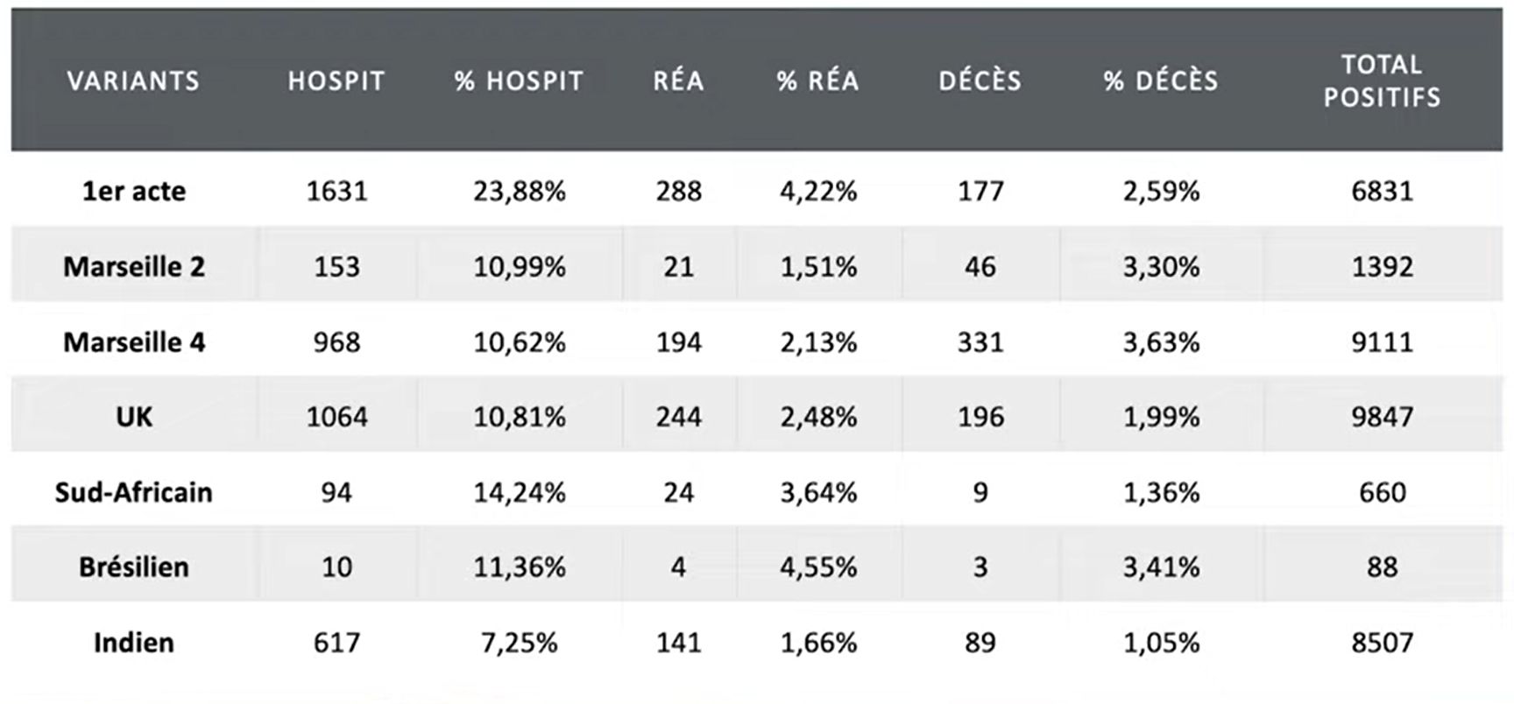Select the 8507 total positifs cell

(x=1382, y=643)
